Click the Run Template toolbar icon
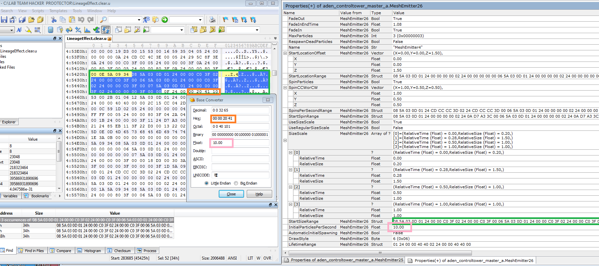Viewport: 599px width, 266px height. pyautogui.click(x=222, y=30)
